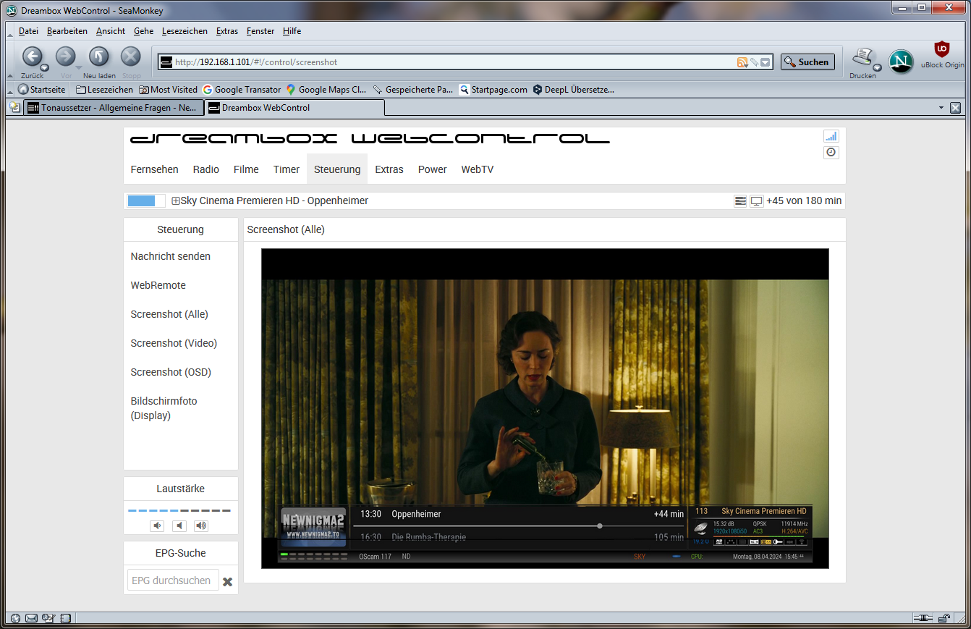Go back with the Zurück arrow
This screenshot has width=971, height=629.
click(32, 57)
